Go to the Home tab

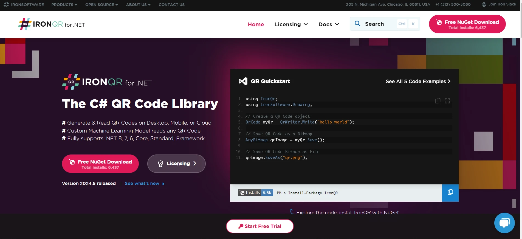click(x=256, y=24)
